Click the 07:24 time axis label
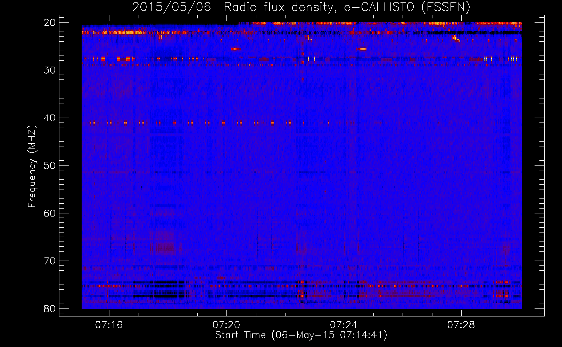The image size is (562, 347). click(x=344, y=325)
